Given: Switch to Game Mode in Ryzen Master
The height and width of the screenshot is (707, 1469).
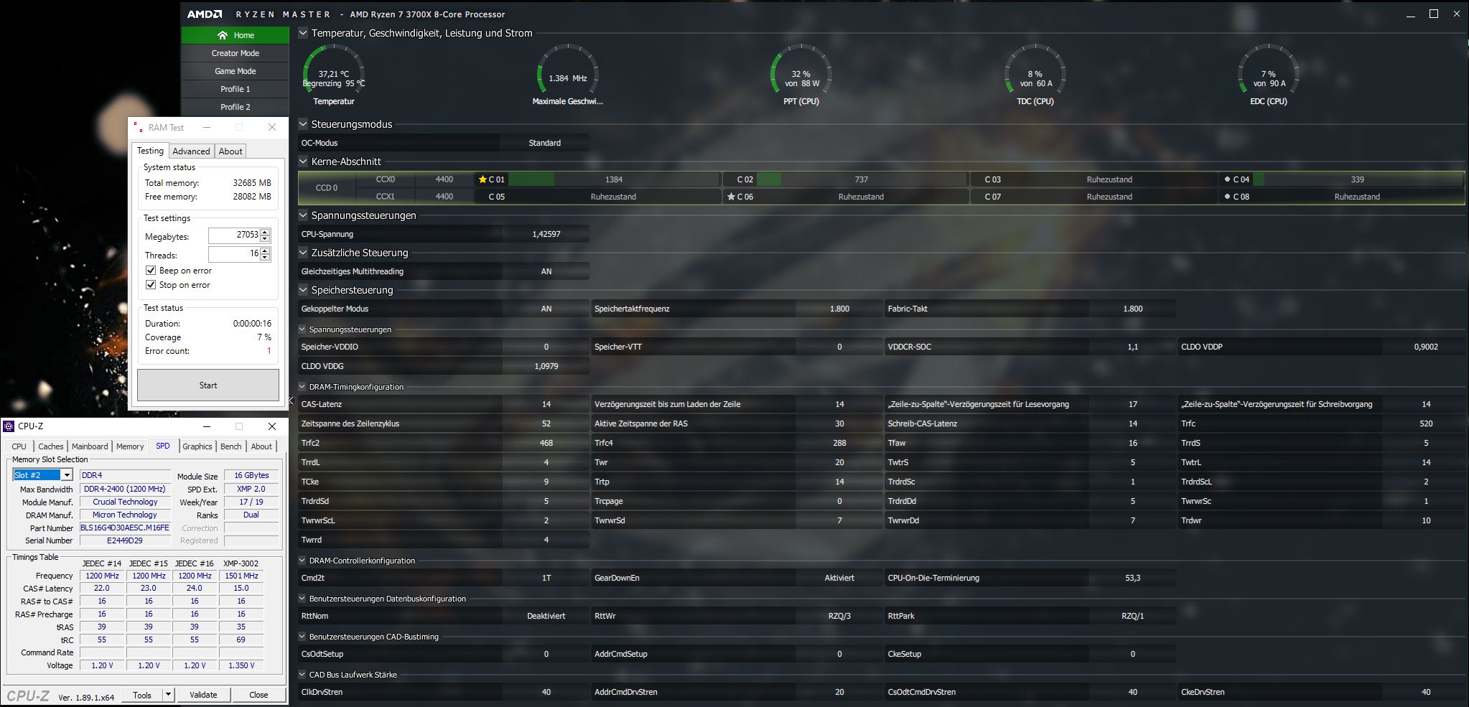Looking at the screenshot, I should (x=235, y=71).
